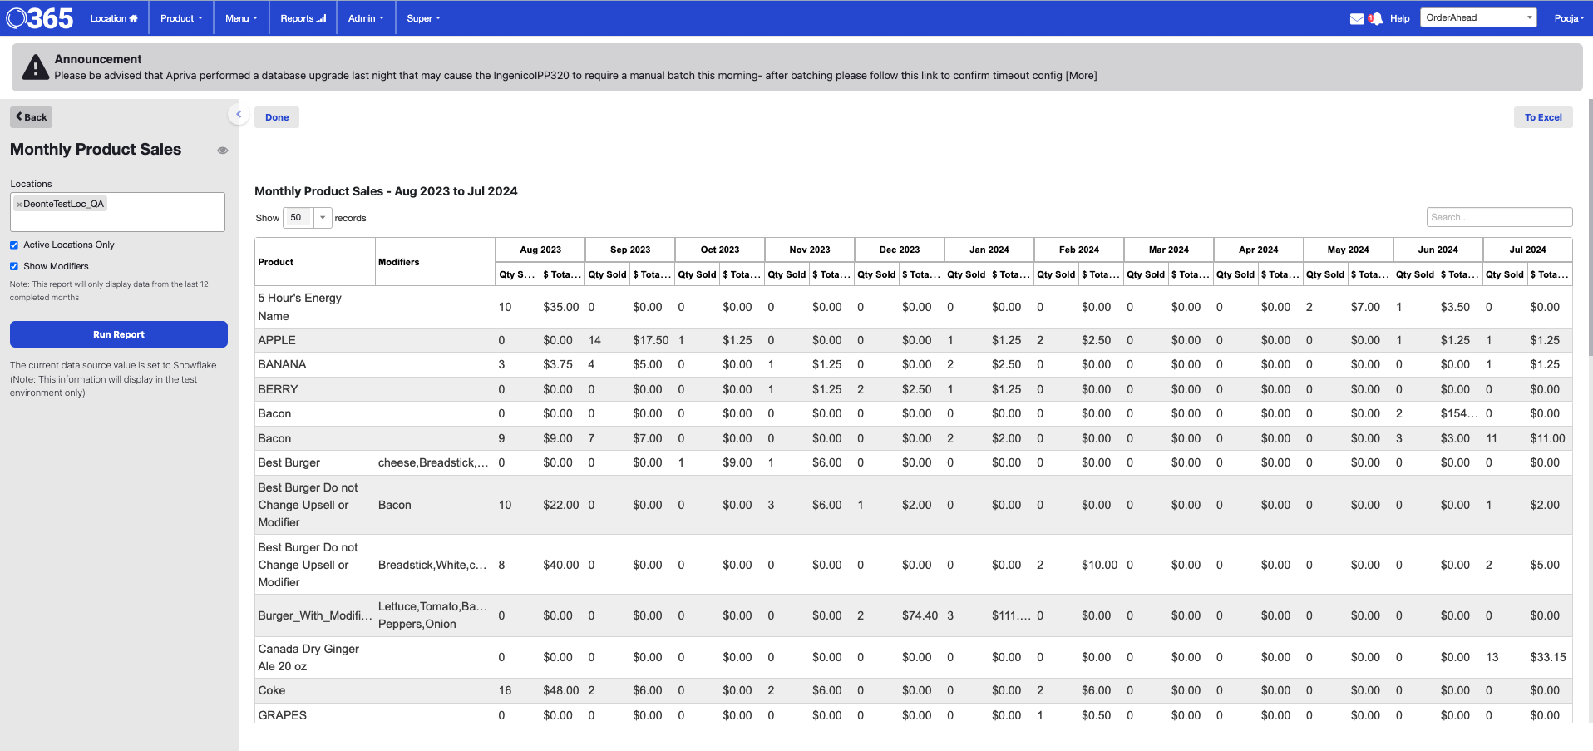Click the Back button

(x=31, y=117)
